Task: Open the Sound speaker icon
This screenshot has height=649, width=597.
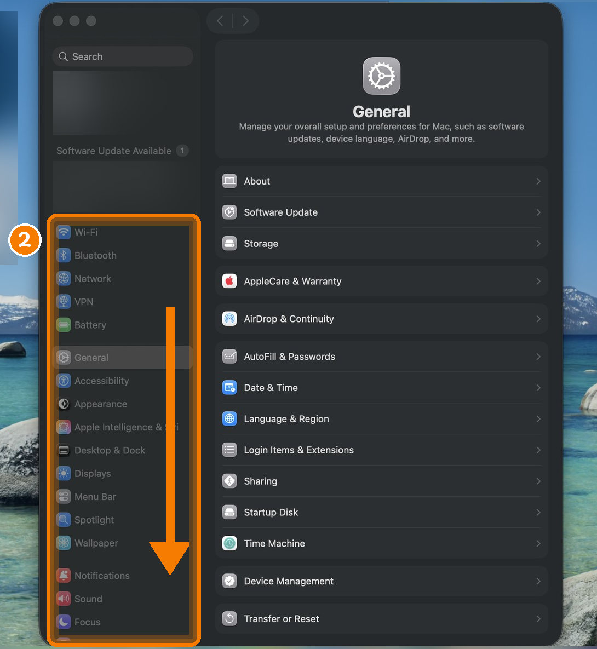Action: 64,599
